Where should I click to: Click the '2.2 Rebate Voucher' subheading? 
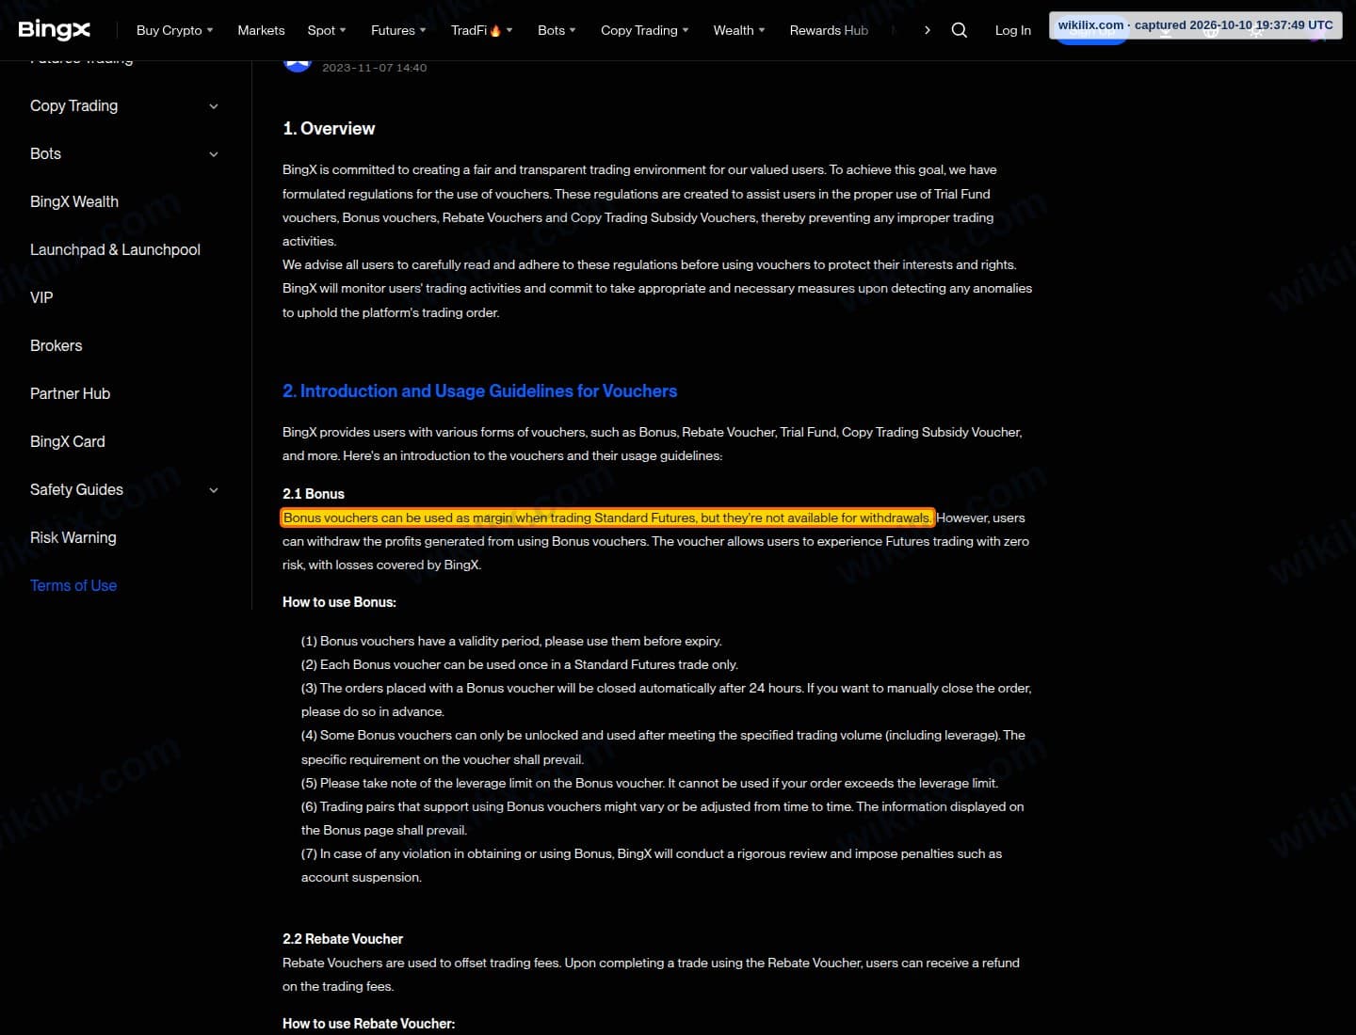pos(343,939)
